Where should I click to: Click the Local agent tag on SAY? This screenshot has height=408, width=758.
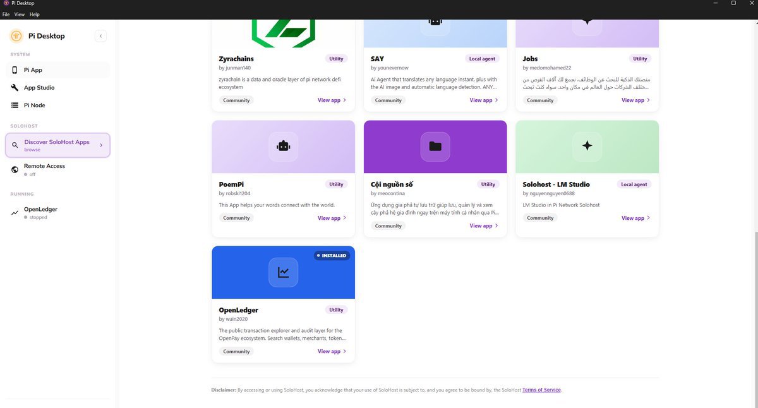click(x=483, y=59)
